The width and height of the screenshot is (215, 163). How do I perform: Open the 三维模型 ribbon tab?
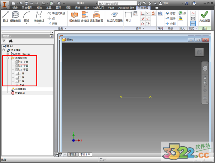click(27, 8)
